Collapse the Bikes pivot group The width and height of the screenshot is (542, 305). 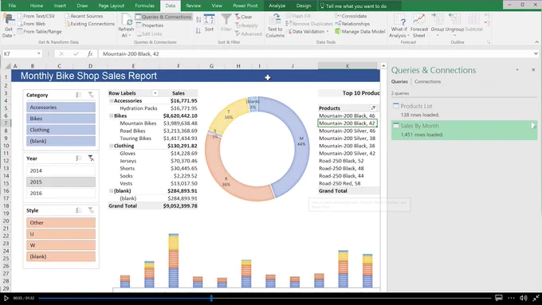tap(112, 115)
